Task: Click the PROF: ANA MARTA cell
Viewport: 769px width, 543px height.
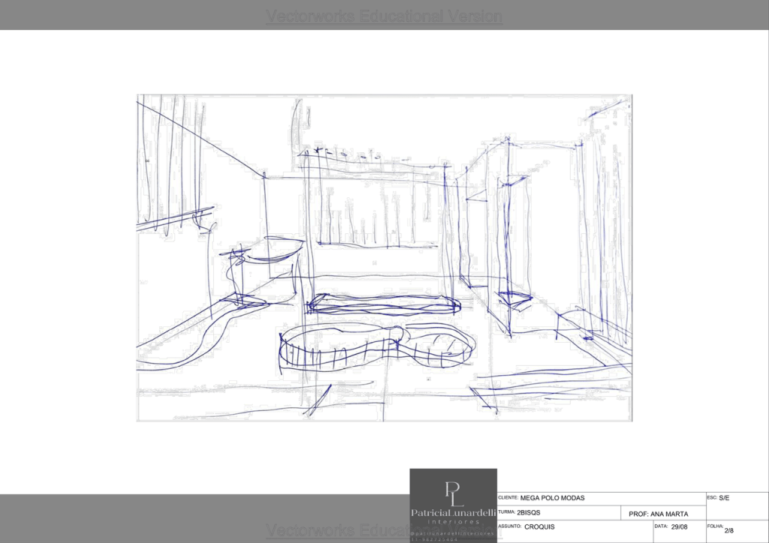Action: tap(658, 513)
